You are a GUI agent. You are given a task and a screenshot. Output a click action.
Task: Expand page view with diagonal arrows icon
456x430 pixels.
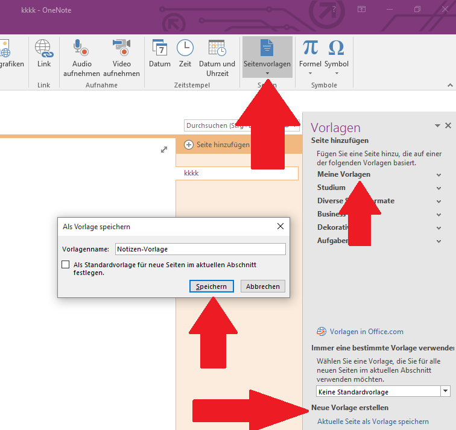[x=164, y=150]
